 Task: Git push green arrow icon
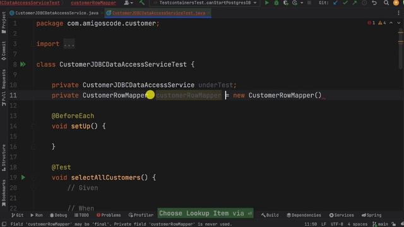[355, 3]
